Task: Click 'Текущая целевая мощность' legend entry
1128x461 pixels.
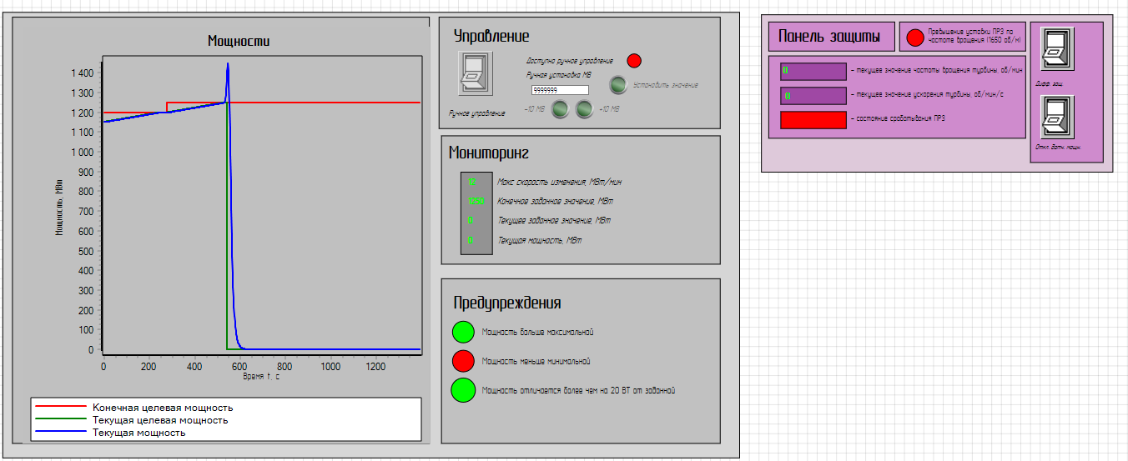Action: [x=160, y=420]
